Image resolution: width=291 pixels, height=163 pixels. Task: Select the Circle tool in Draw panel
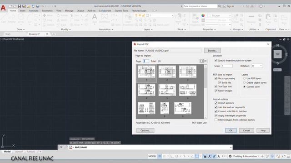[x=21, y=19]
